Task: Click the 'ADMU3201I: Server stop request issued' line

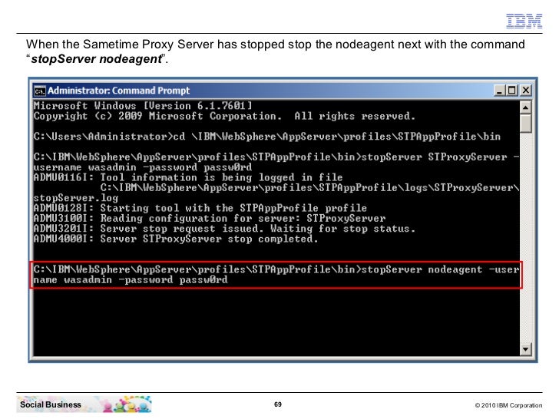Action: click(x=224, y=229)
